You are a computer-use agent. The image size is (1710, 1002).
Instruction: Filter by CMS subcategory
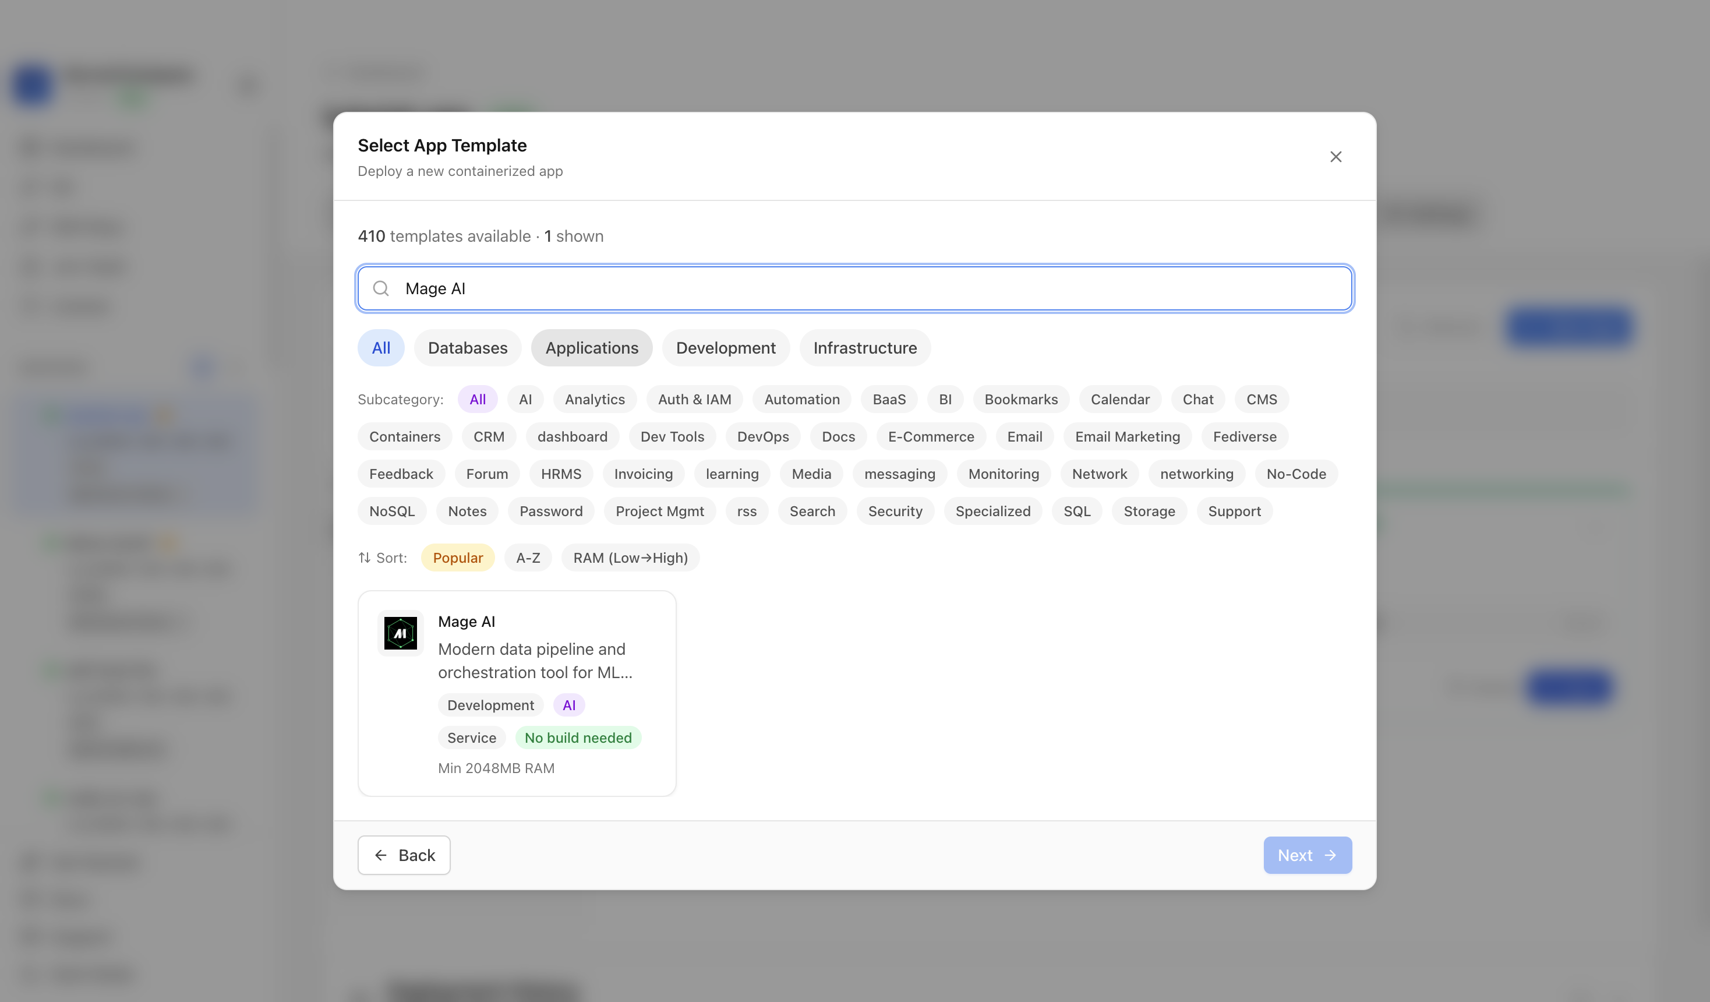pos(1262,399)
